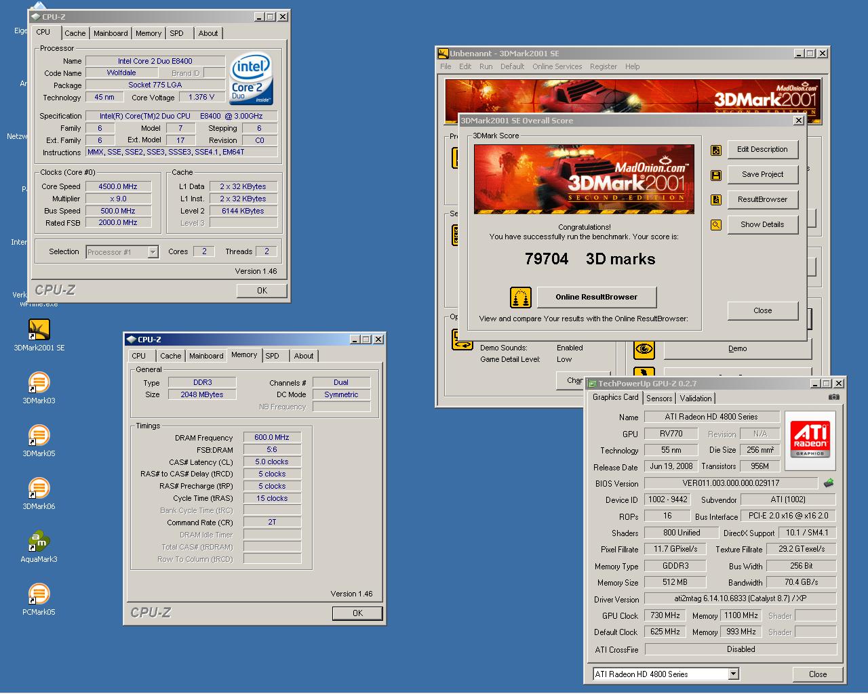
Task: Click the Edit Description icon in score dialog
Action: click(715, 150)
